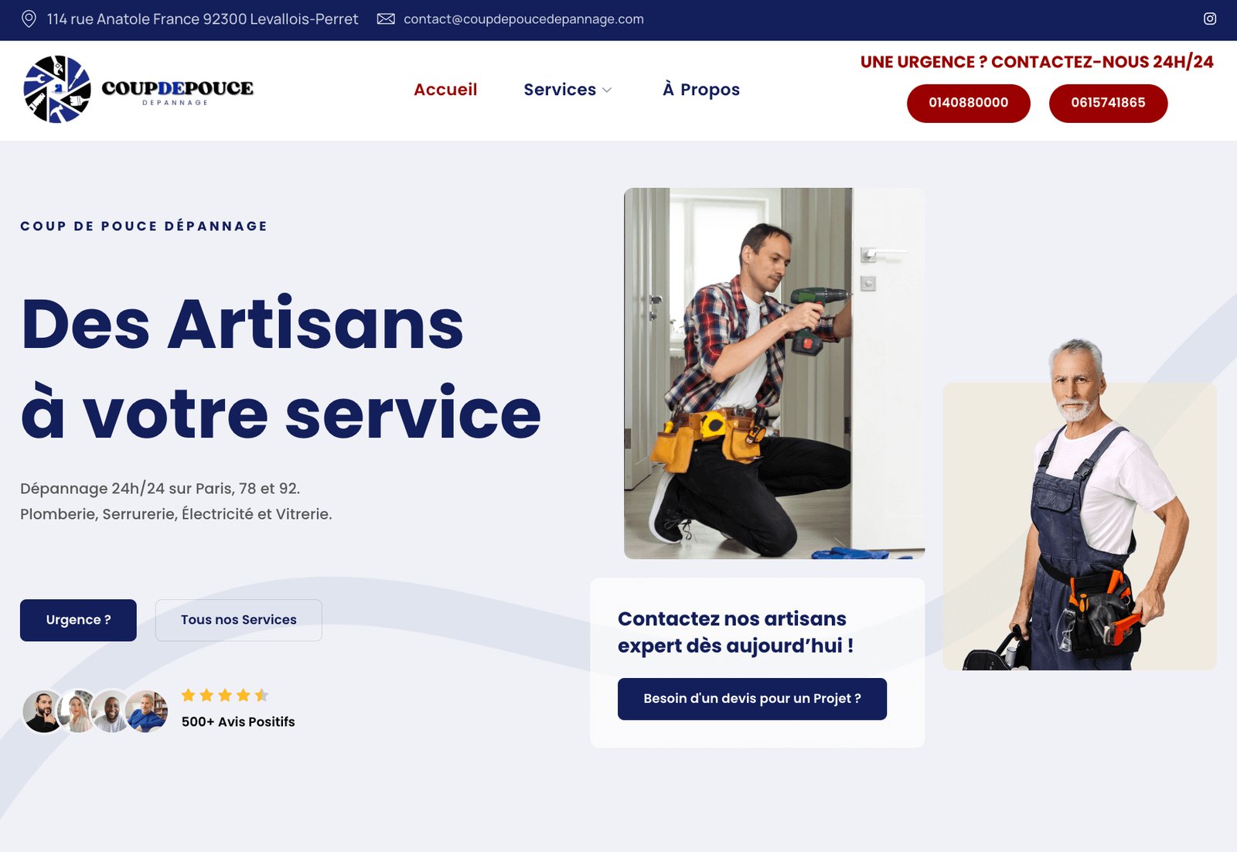Click the envelope email icon
Screen dimensions: 1237x852
386,19
